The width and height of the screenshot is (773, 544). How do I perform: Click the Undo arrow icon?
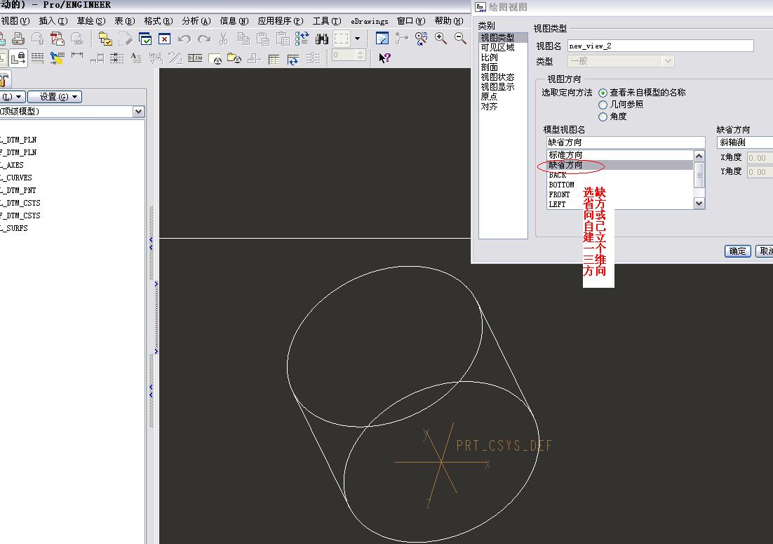point(184,39)
